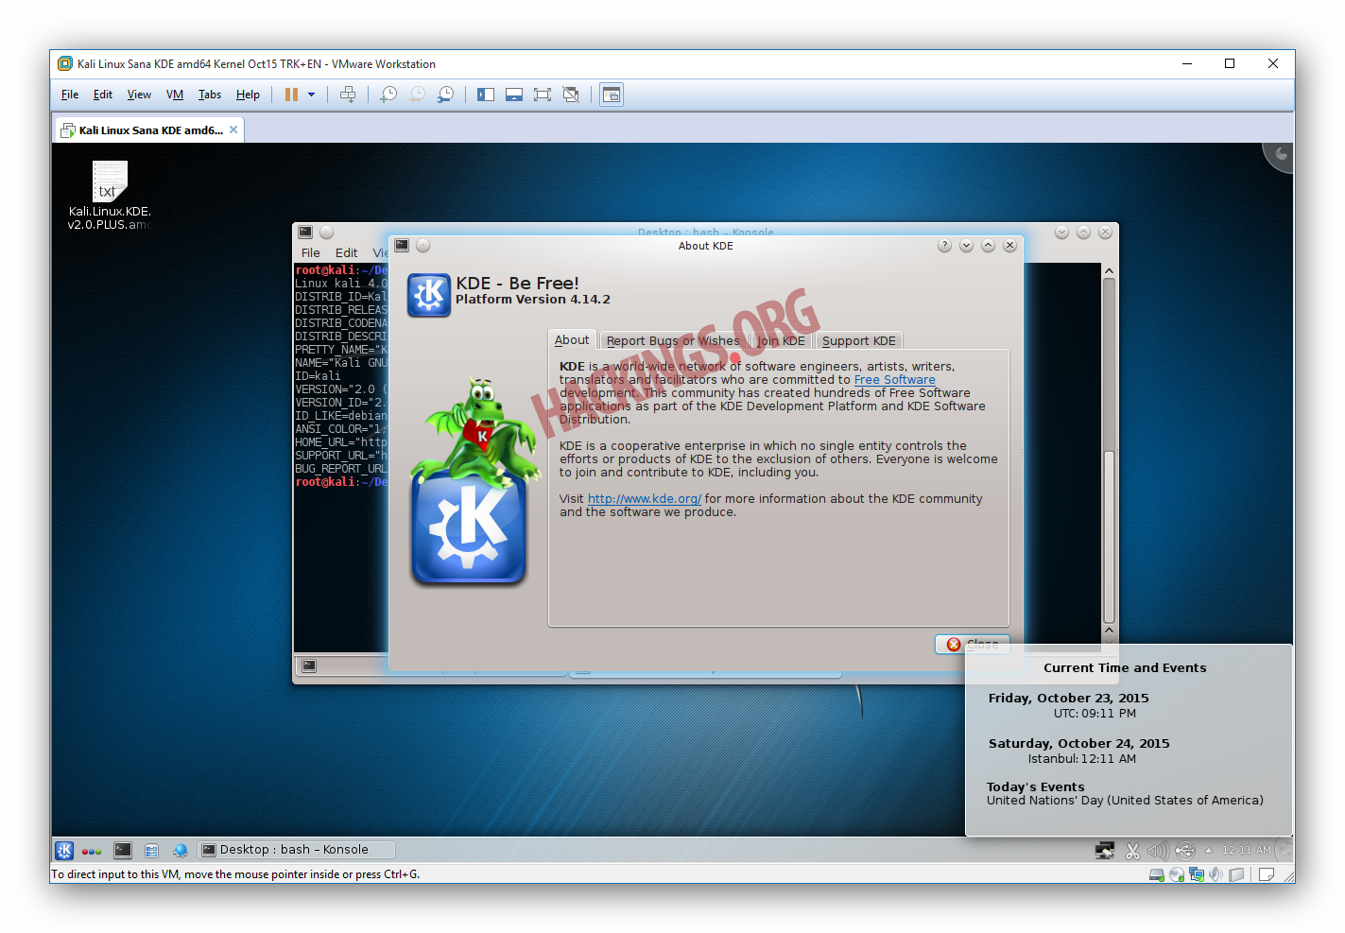Click the About KDE shade-down arrow button
This screenshot has width=1345, height=933.
pos(966,246)
